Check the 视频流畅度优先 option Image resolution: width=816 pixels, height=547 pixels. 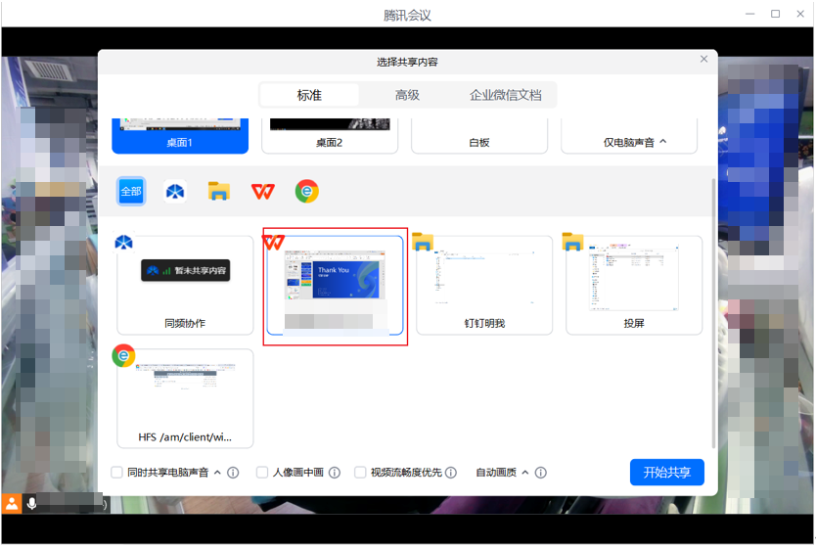360,473
